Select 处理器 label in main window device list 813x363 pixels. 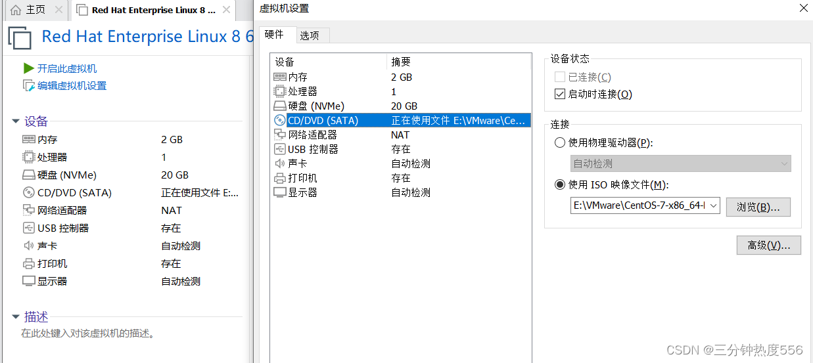pyautogui.click(x=53, y=158)
